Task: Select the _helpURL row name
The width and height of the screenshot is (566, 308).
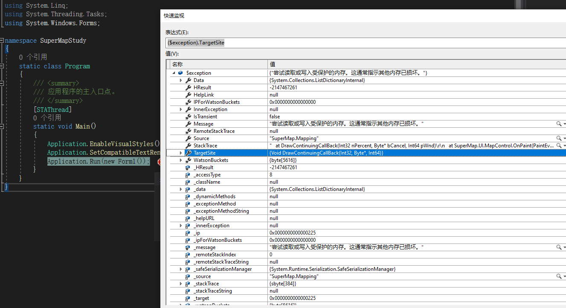Action: (x=204, y=218)
